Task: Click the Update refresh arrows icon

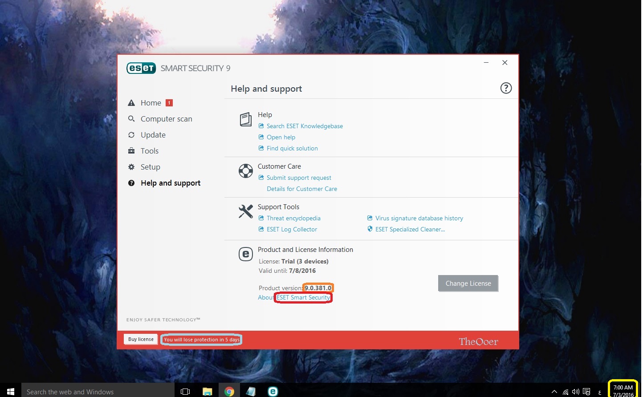Action: [x=131, y=135]
